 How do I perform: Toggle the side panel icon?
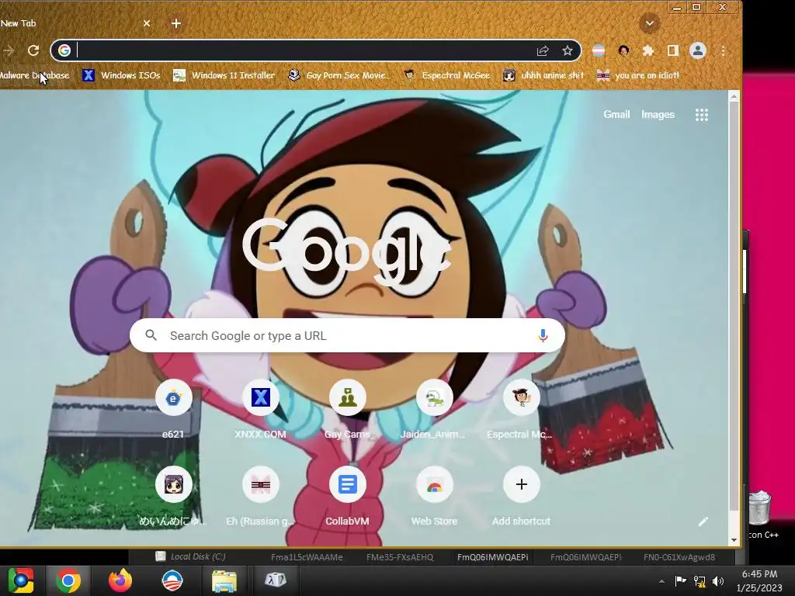coord(673,50)
